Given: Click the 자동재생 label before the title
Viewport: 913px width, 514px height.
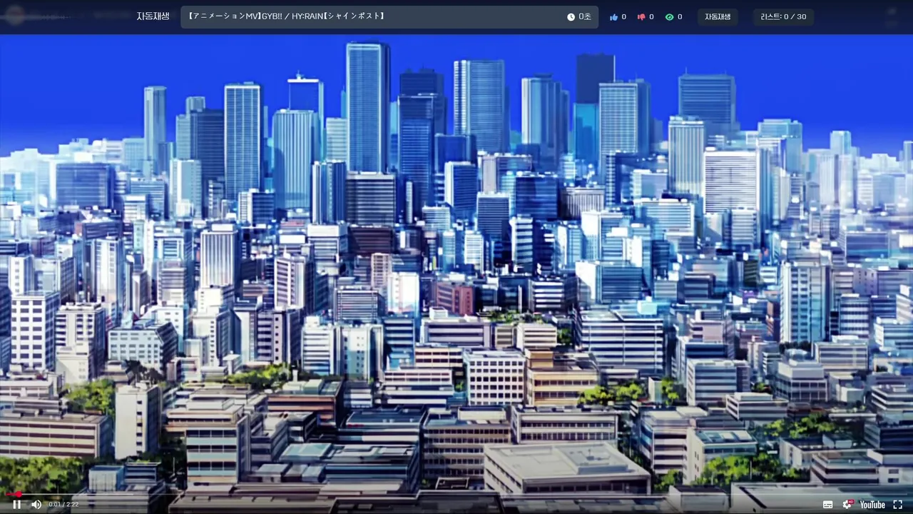Looking at the screenshot, I should 153,16.
